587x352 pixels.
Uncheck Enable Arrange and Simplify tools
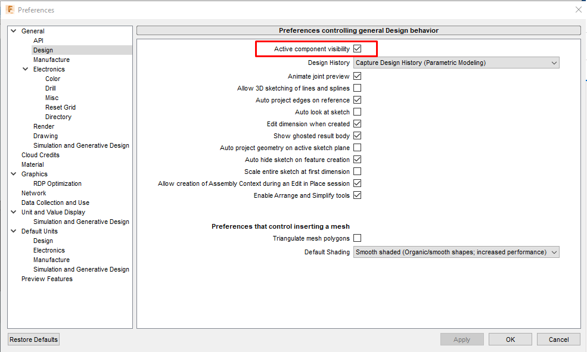point(357,195)
